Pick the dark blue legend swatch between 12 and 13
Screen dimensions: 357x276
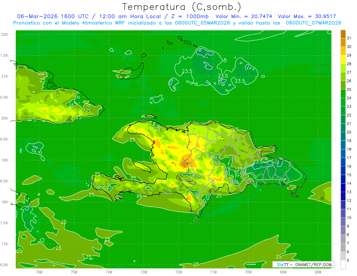point(343,196)
